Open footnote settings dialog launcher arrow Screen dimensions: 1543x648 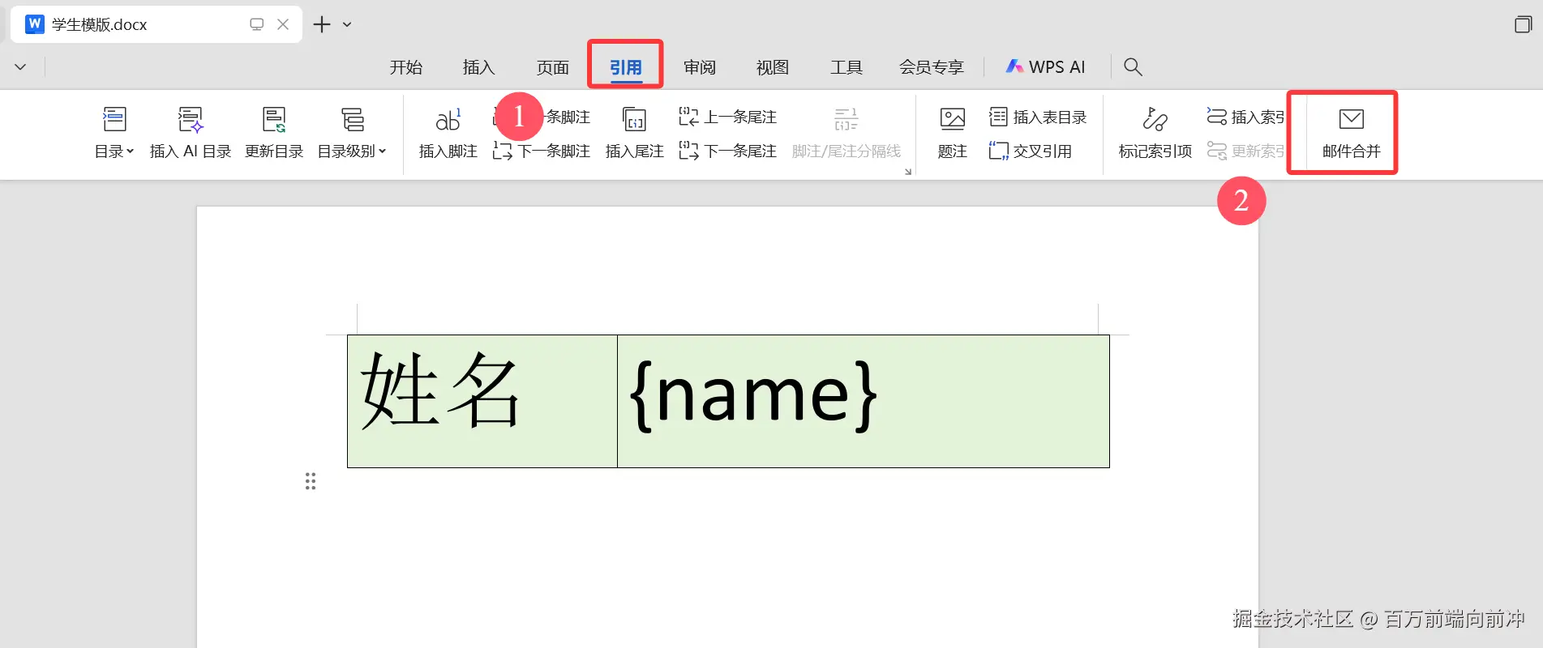pyautogui.click(x=908, y=172)
